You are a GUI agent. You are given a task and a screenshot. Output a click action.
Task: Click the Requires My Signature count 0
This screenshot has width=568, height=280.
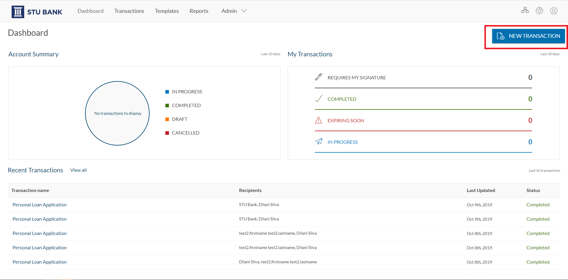tap(530, 78)
